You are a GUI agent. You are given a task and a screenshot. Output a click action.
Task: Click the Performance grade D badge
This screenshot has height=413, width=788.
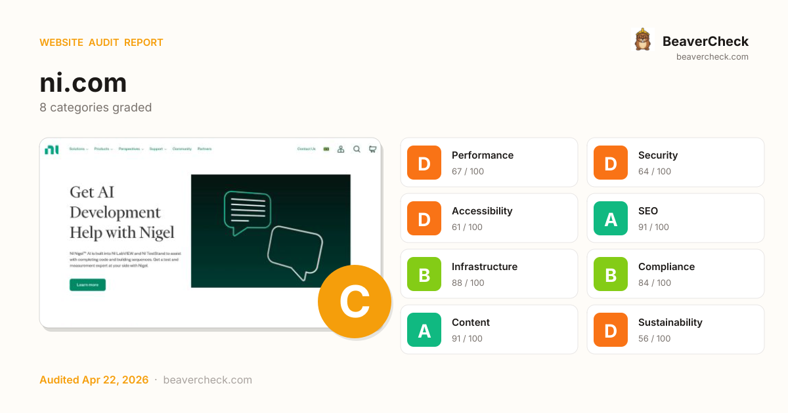pyautogui.click(x=424, y=163)
